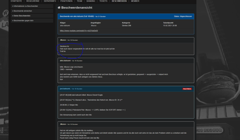Open the YouTube evidence link
Screen dimensions: 240x140
79,31
